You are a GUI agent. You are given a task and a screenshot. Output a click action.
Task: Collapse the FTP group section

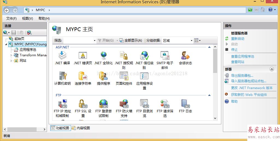[209, 95]
